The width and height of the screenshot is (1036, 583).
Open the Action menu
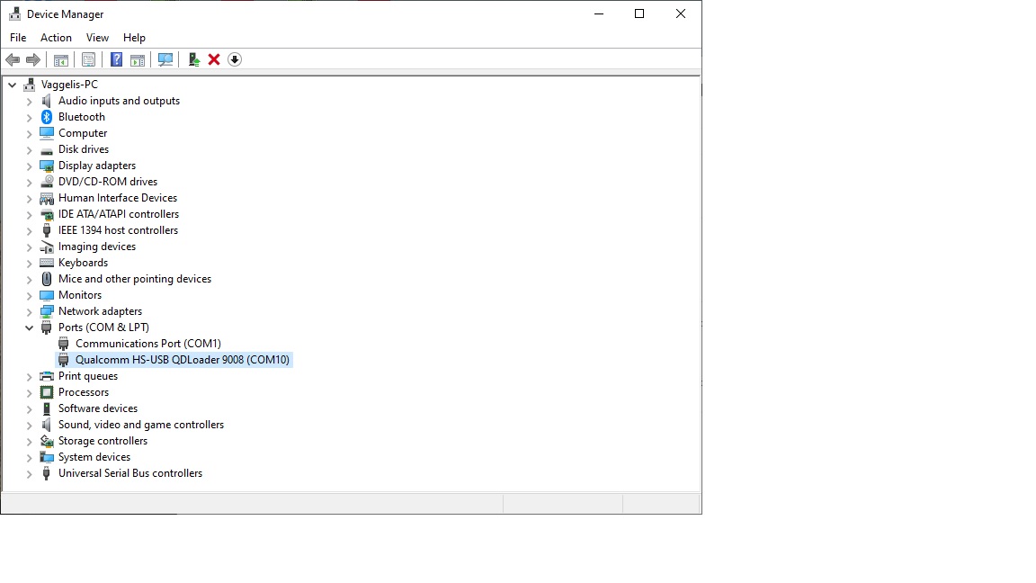coord(56,38)
